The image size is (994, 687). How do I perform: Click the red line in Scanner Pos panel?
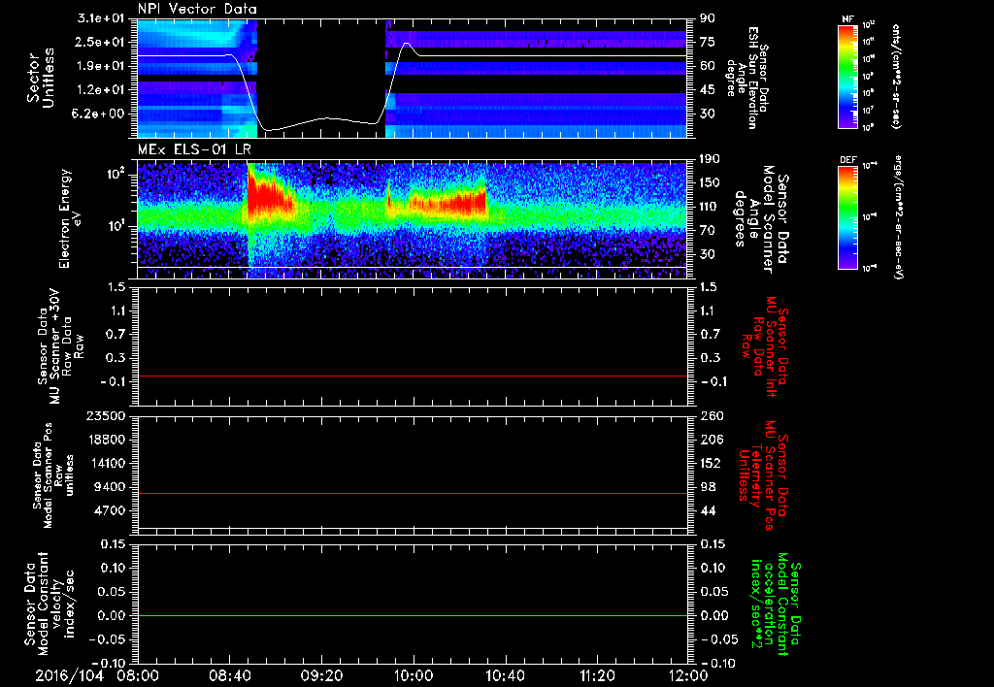[x=412, y=493]
